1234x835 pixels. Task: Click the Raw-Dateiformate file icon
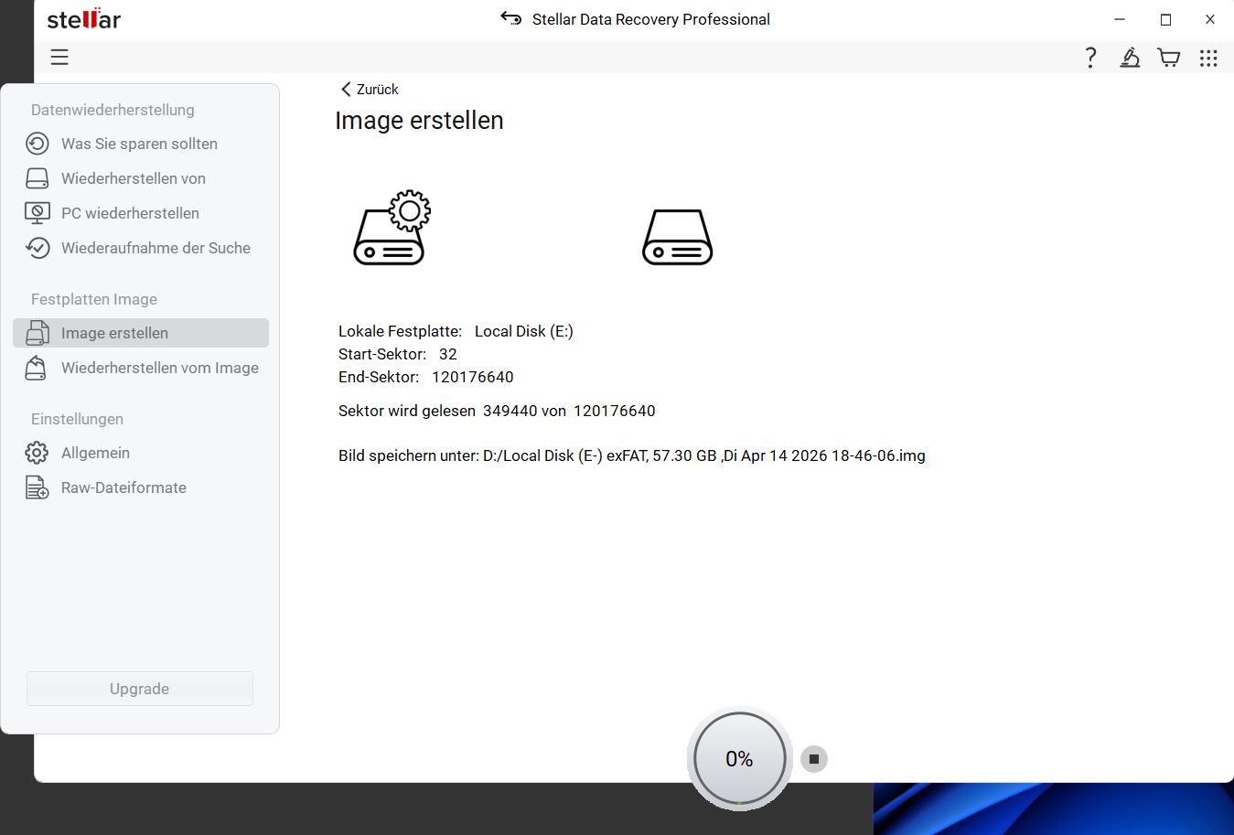coord(38,487)
